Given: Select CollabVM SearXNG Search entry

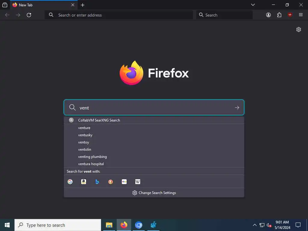Looking at the screenshot, I should 154,120.
